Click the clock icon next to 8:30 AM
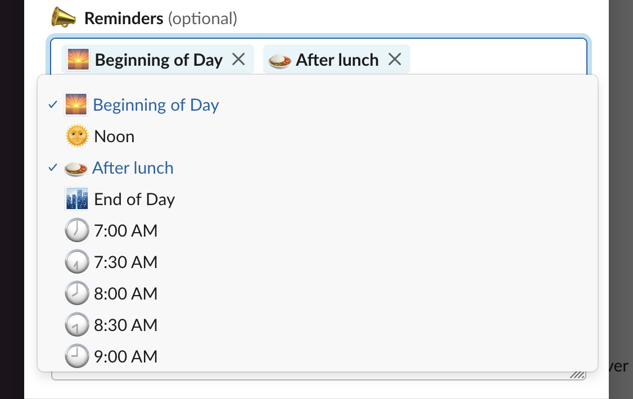Viewport: 633px width, 399px height. click(x=76, y=325)
